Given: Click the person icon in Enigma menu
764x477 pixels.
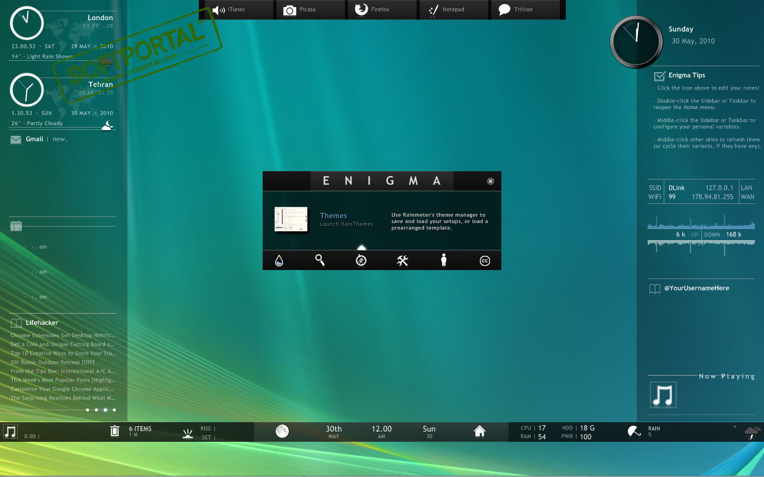Looking at the screenshot, I should [443, 260].
